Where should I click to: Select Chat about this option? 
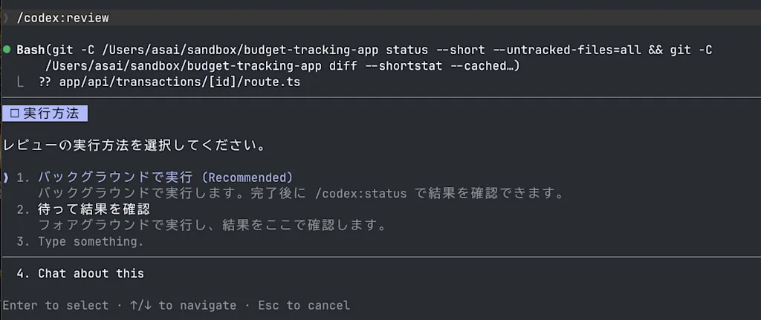point(91,273)
